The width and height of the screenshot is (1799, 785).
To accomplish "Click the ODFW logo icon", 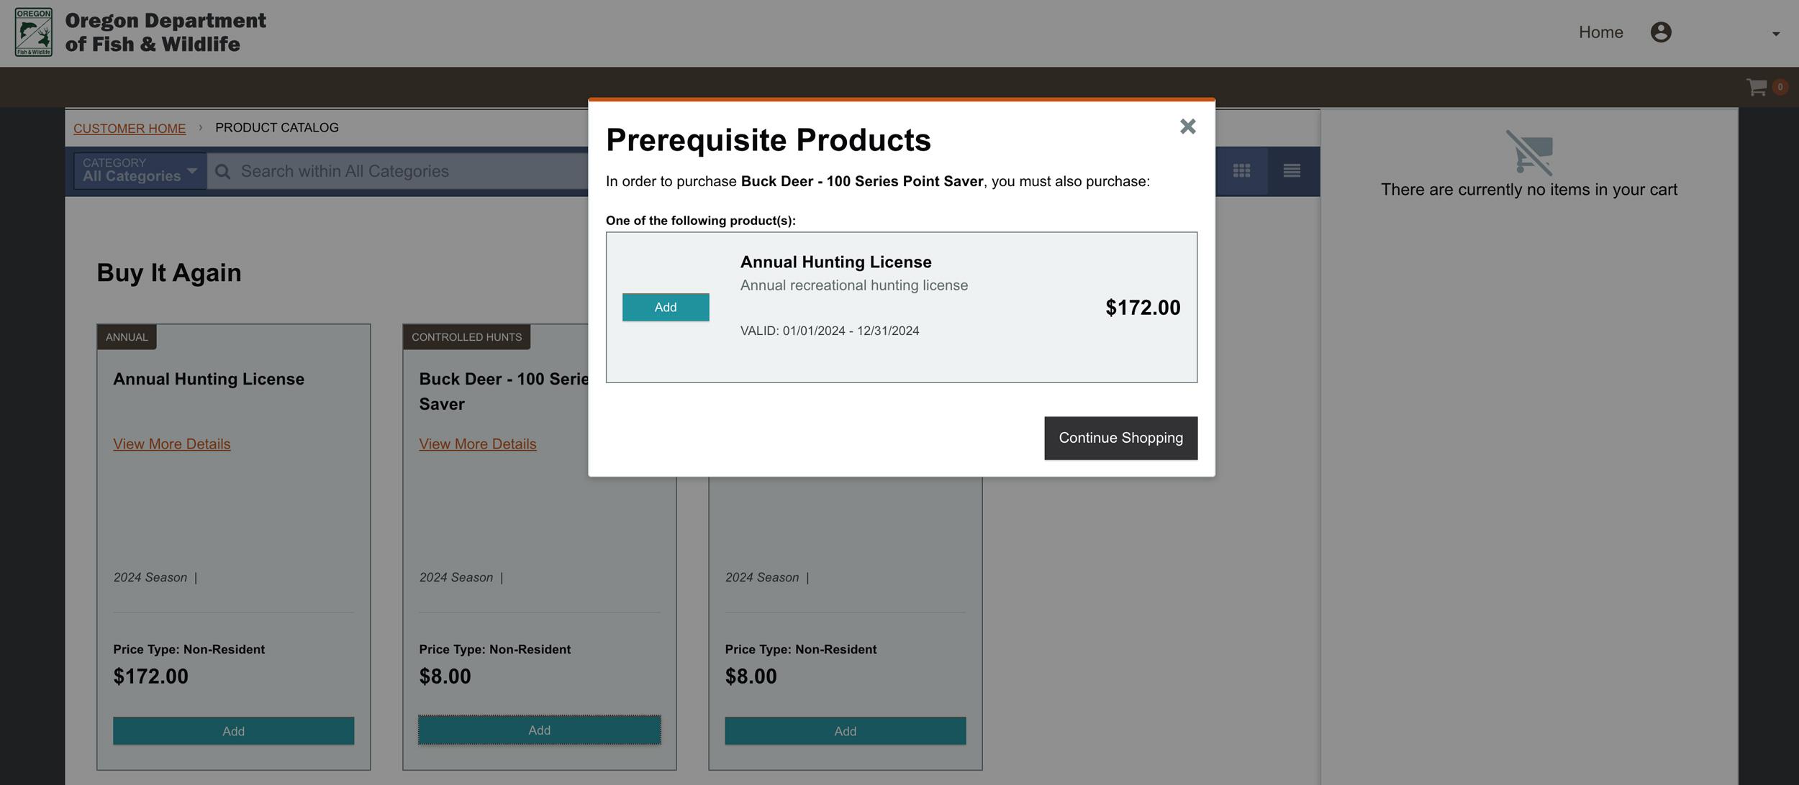I will [x=33, y=32].
